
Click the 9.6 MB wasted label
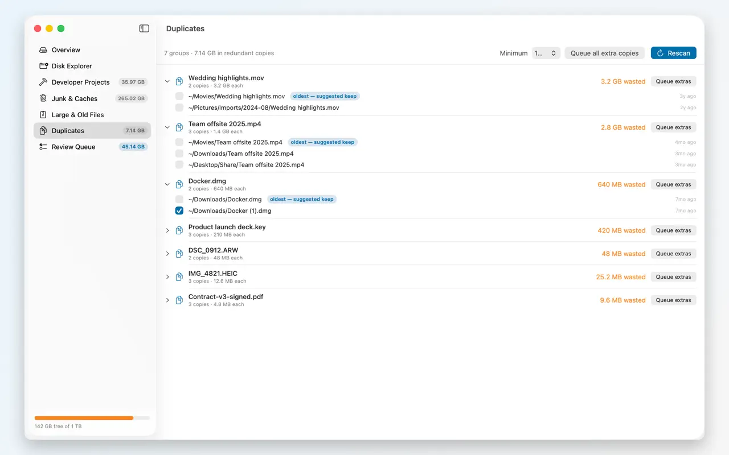pos(622,300)
